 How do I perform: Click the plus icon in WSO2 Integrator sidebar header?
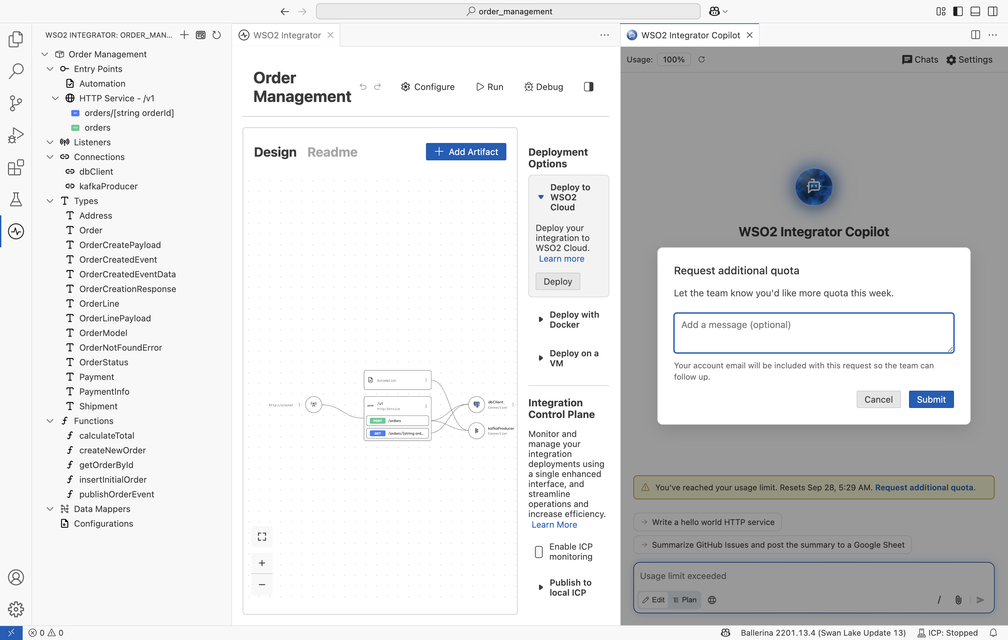tap(184, 35)
